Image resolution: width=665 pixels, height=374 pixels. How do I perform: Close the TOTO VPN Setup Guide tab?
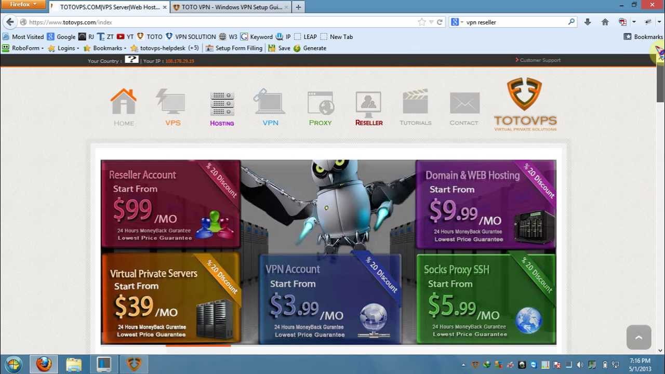(x=287, y=7)
